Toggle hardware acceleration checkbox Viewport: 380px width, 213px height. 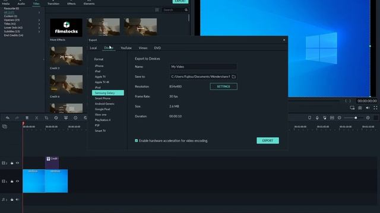pyautogui.click(x=137, y=141)
